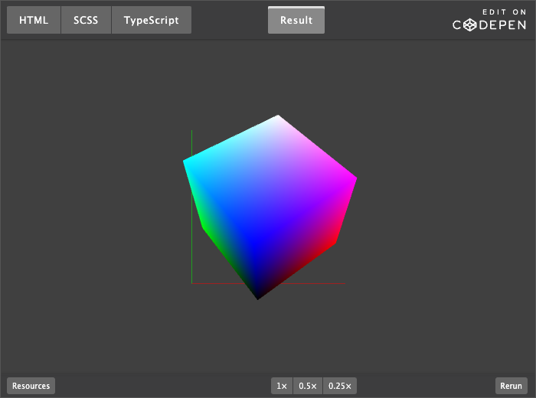536x398 pixels.
Task: Switch to the SCSS tab
Action: (x=86, y=20)
